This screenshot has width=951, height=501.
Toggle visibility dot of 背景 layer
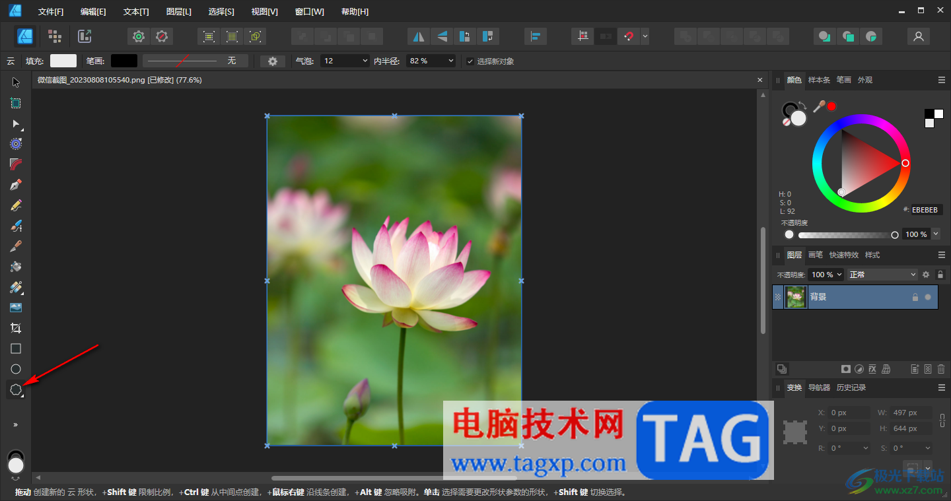click(928, 297)
